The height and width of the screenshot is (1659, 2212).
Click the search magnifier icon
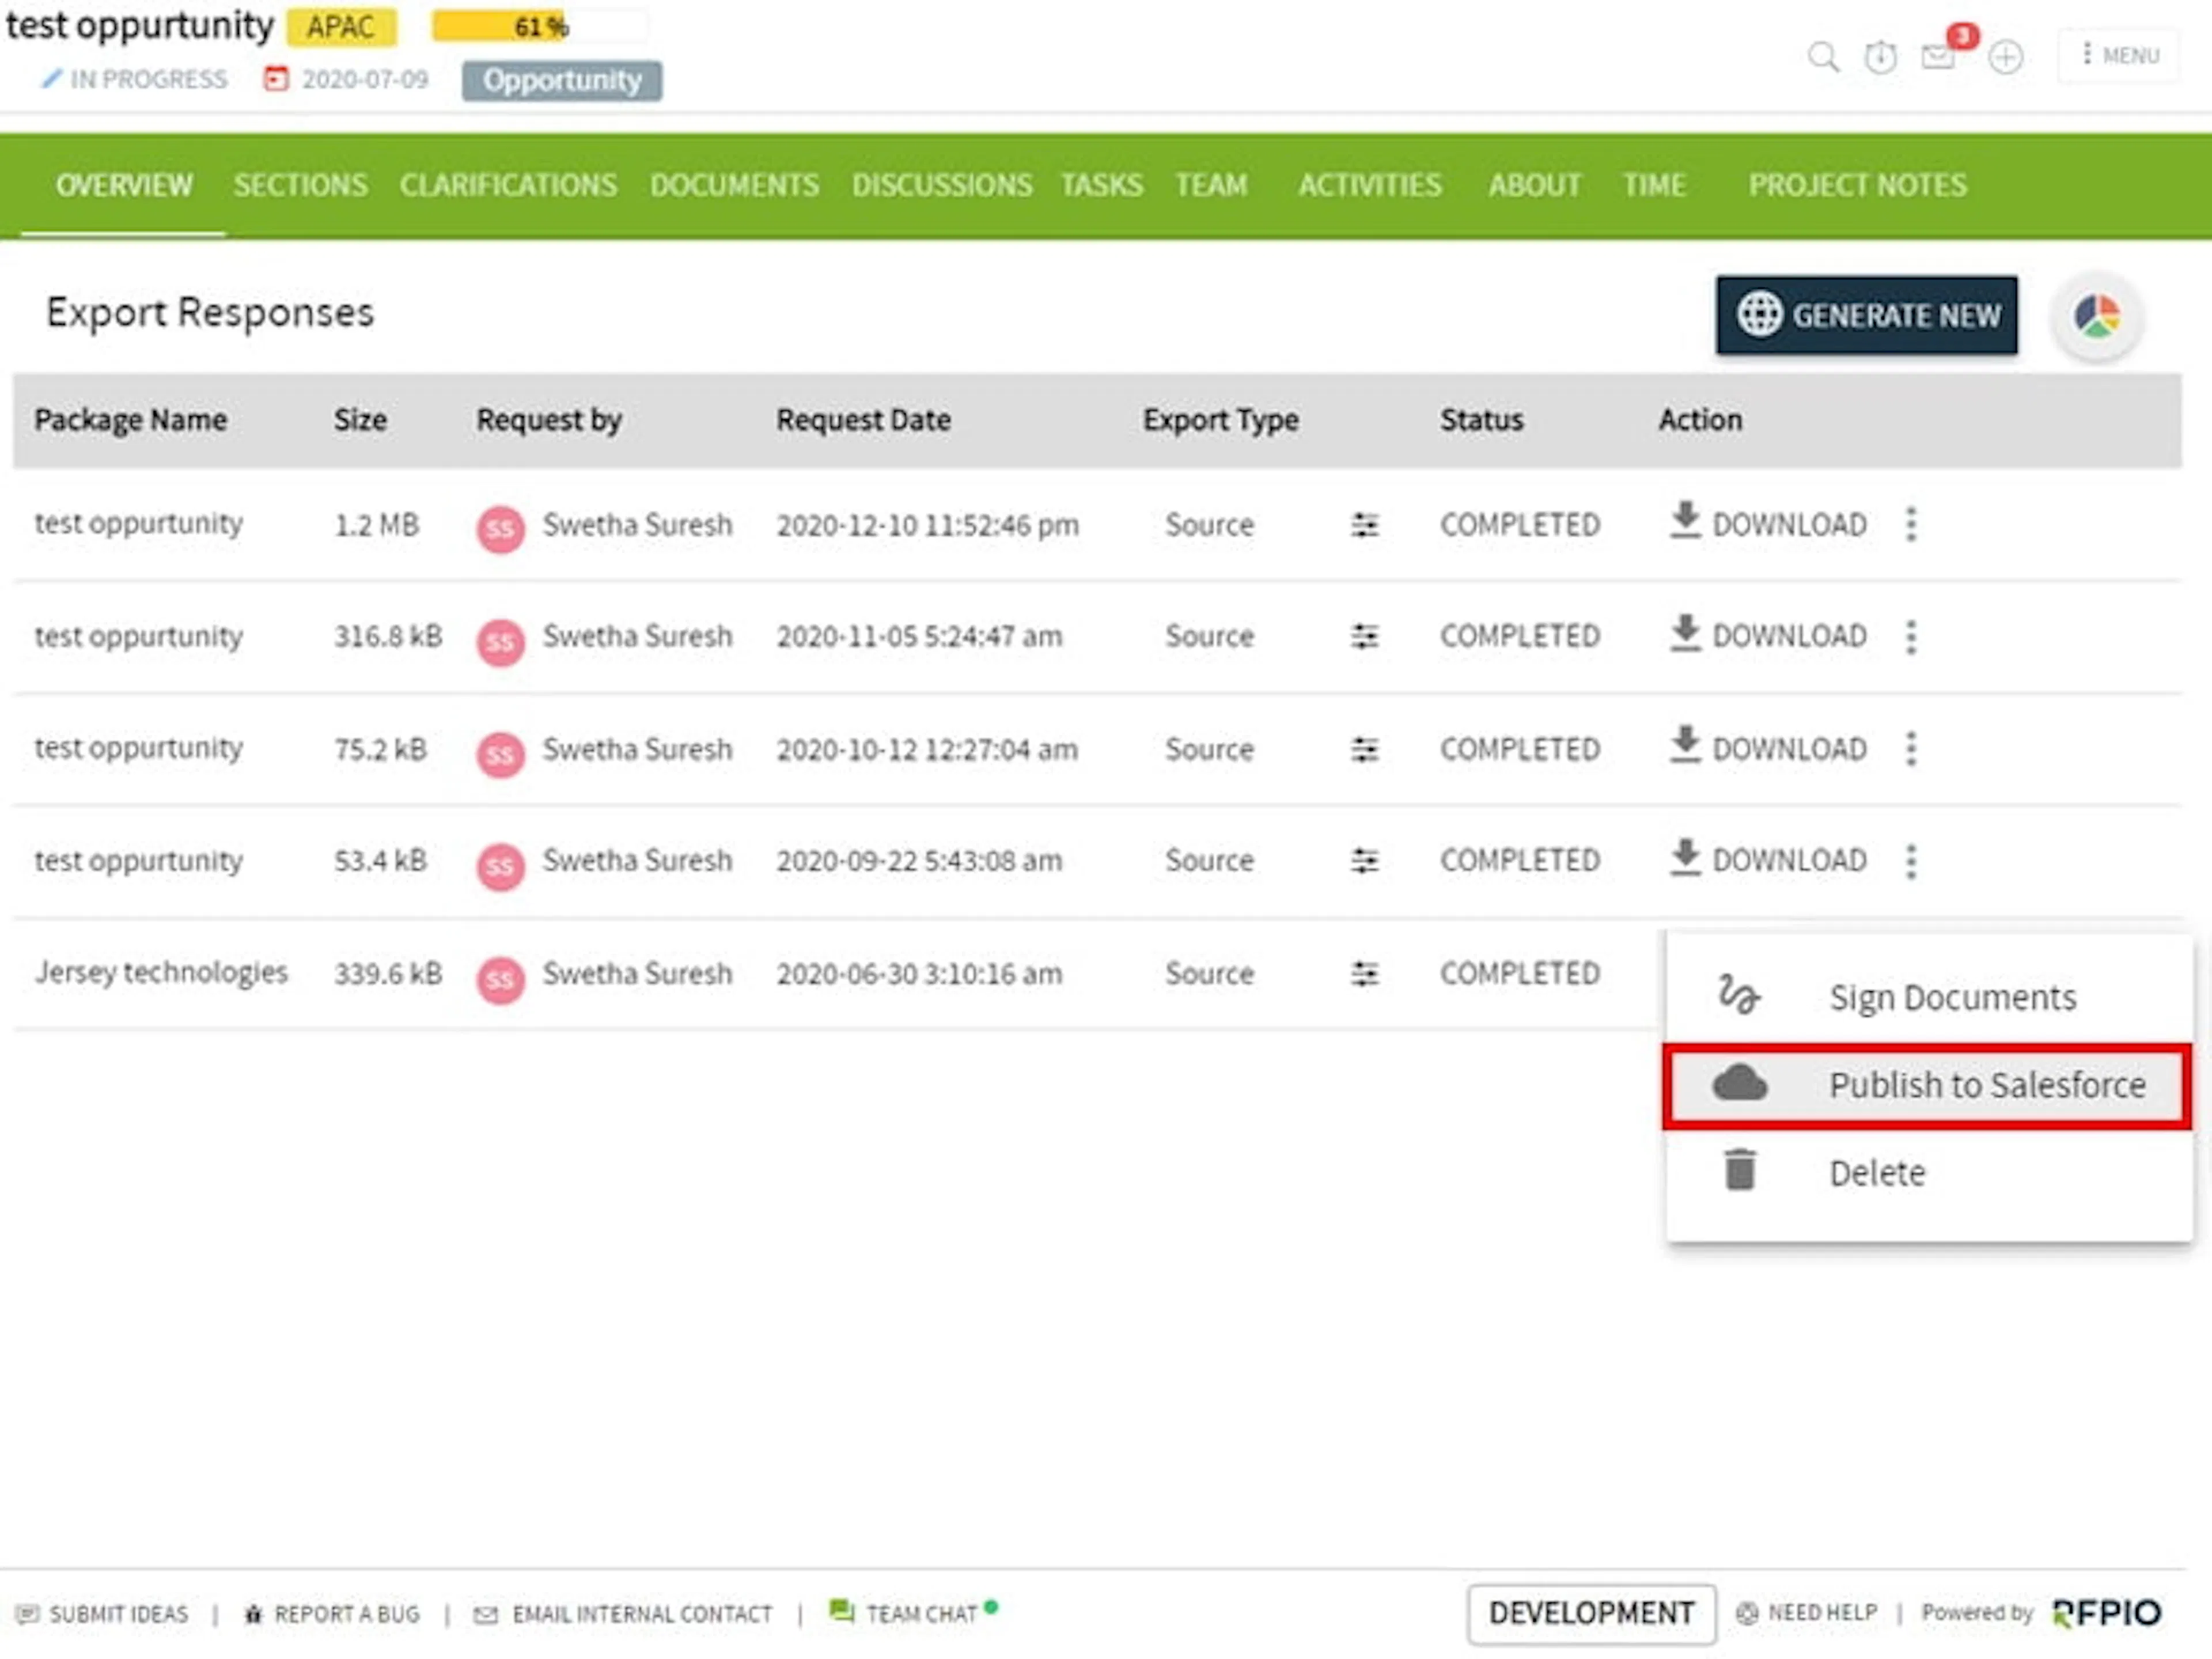click(x=1823, y=56)
